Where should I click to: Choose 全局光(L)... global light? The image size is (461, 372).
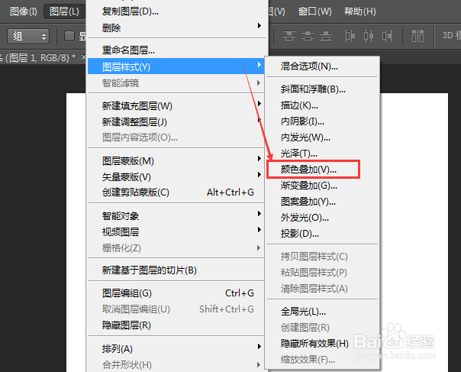coord(322,312)
